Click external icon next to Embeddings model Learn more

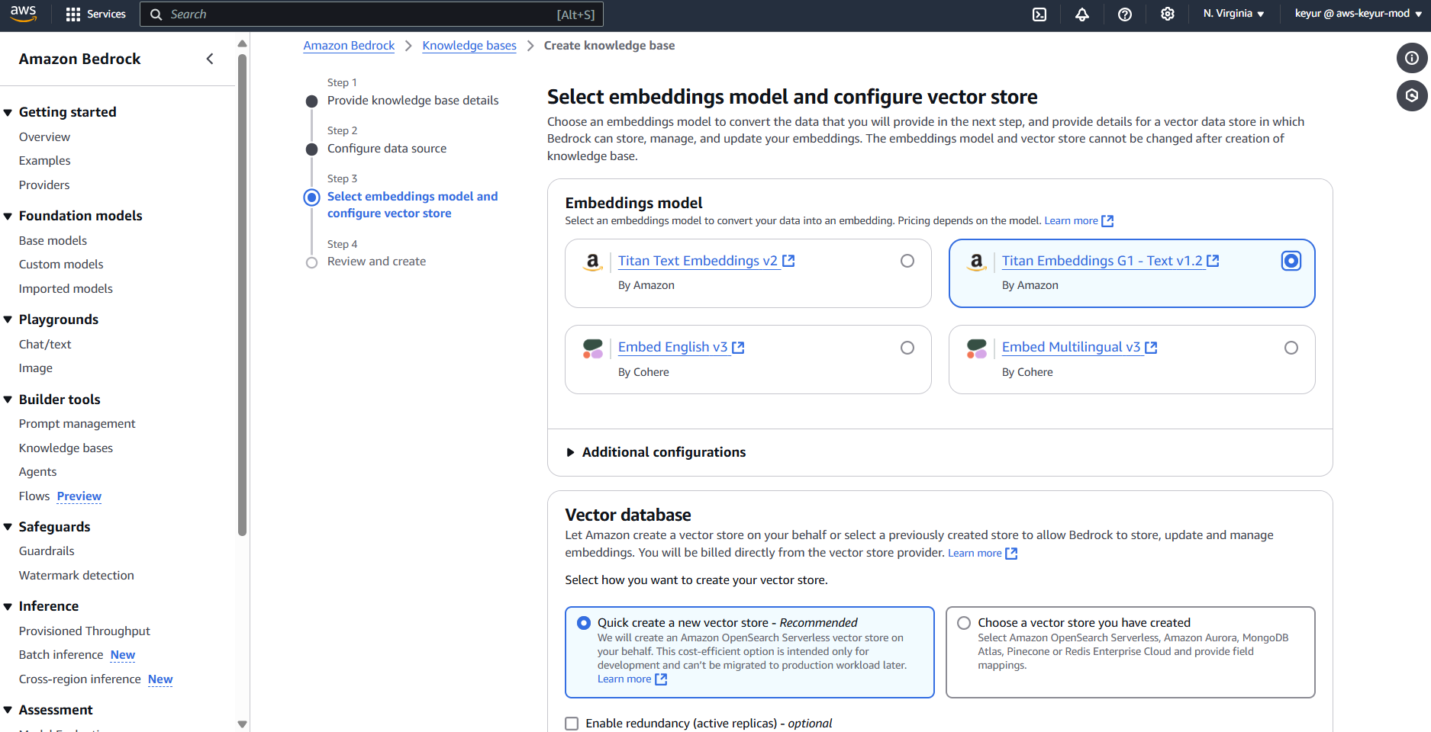[x=1107, y=221]
